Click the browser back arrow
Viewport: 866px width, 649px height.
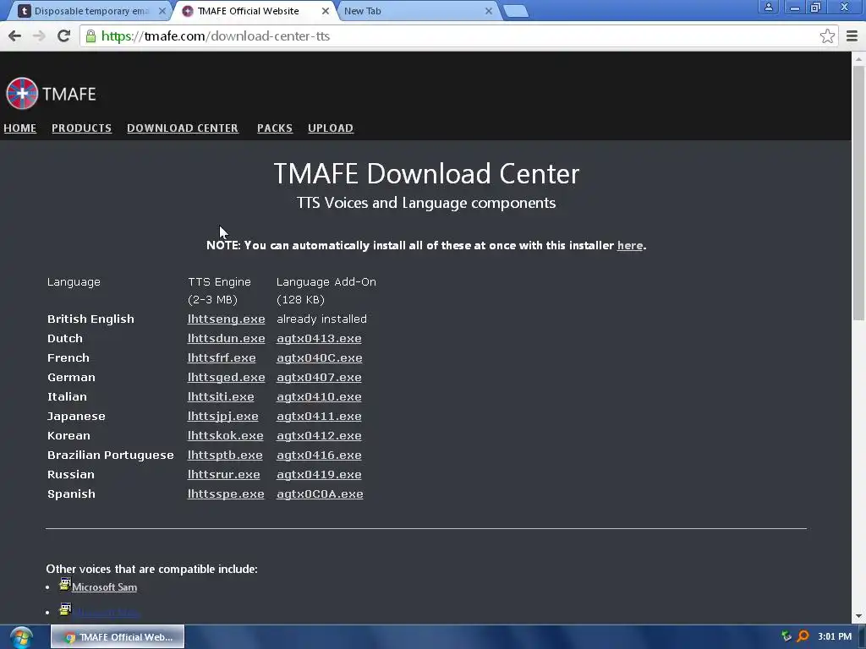click(15, 35)
